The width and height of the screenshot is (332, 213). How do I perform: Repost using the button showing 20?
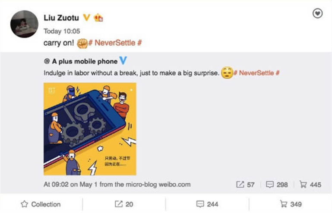click(x=124, y=204)
